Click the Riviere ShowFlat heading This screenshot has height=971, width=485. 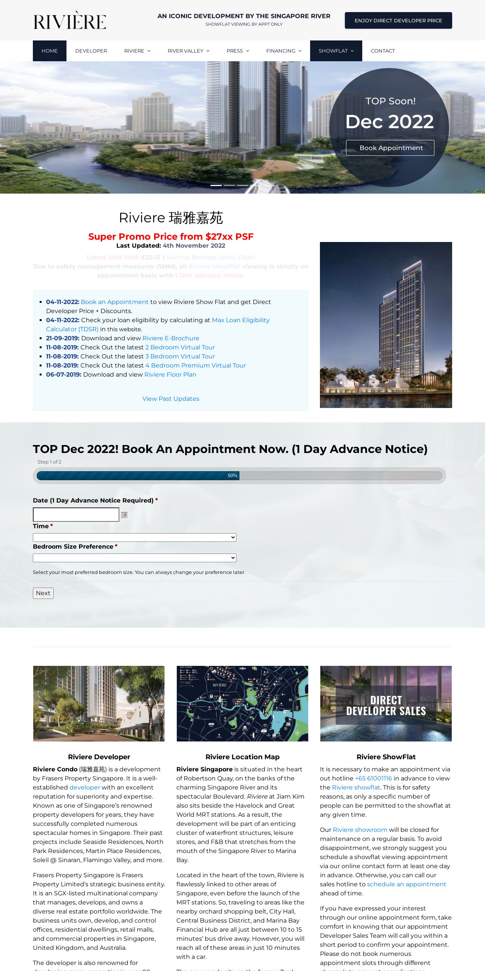tap(386, 757)
